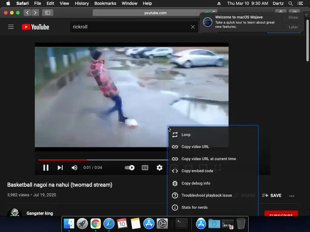Click the Safari compass Dock icon

point(109,224)
